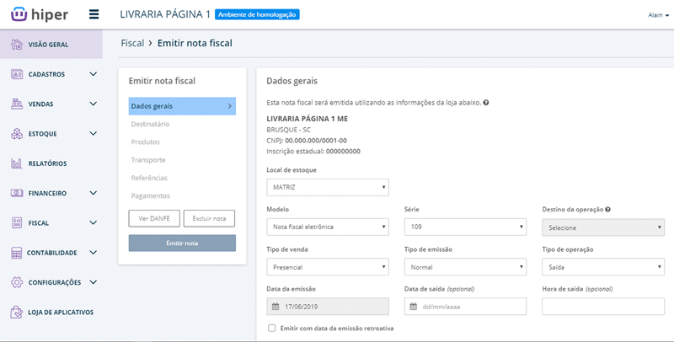Click help icon after store information text
Screen dimensions: 674x342
pyautogui.click(x=487, y=103)
